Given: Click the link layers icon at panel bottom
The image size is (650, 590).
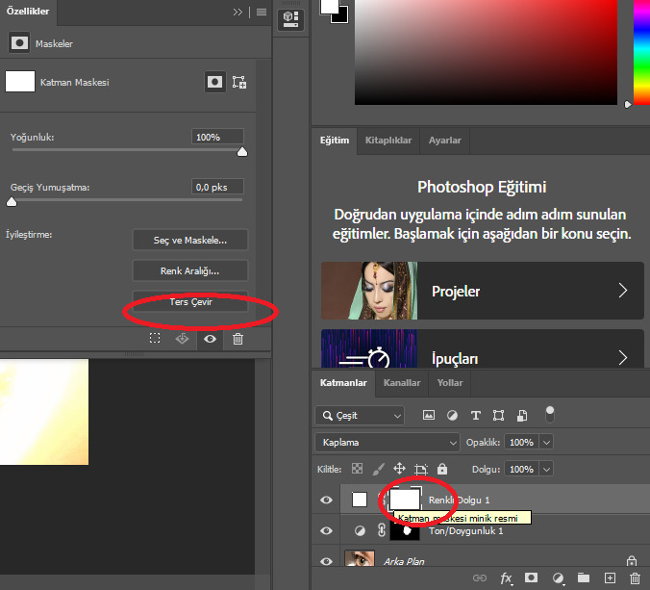Looking at the screenshot, I should (480, 577).
